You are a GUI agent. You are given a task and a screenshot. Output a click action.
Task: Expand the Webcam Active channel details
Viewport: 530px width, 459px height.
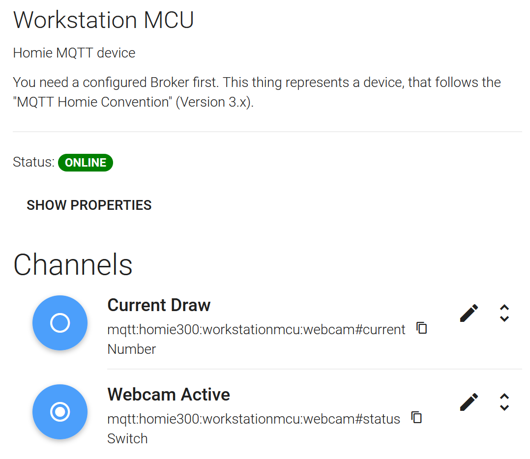[504, 402]
